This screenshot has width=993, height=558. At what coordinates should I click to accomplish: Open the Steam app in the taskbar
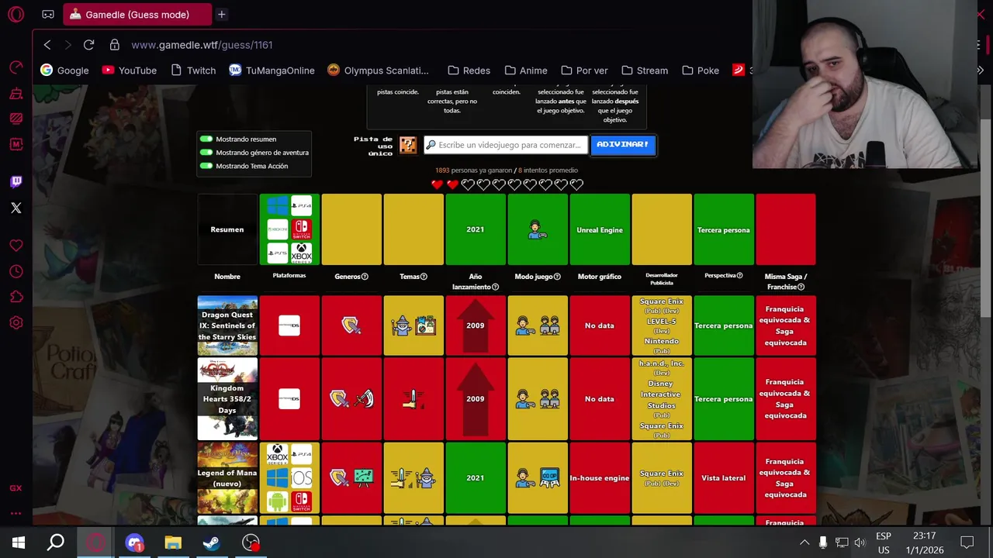click(x=211, y=542)
